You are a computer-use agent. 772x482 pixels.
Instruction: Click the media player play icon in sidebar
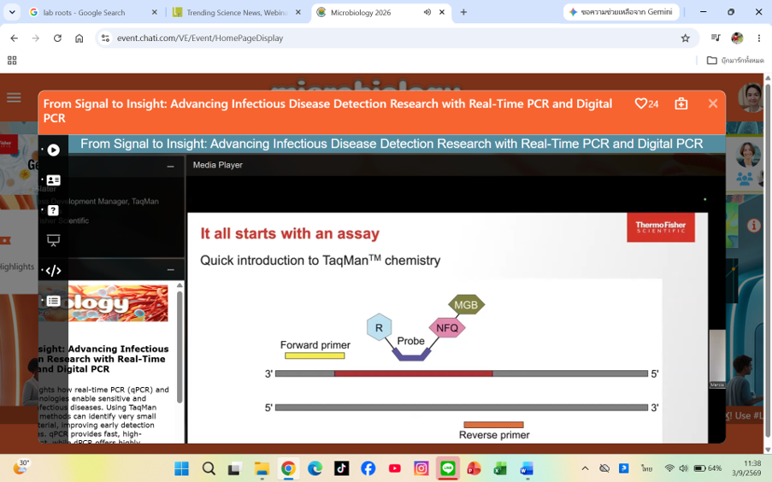[x=53, y=150]
